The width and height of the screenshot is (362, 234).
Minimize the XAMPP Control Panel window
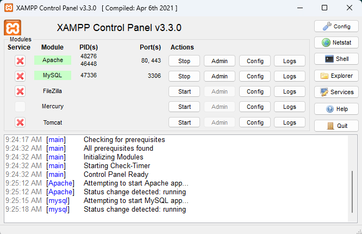click(x=300, y=8)
